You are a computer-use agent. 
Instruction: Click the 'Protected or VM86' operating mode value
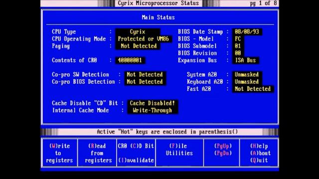click(x=144, y=39)
